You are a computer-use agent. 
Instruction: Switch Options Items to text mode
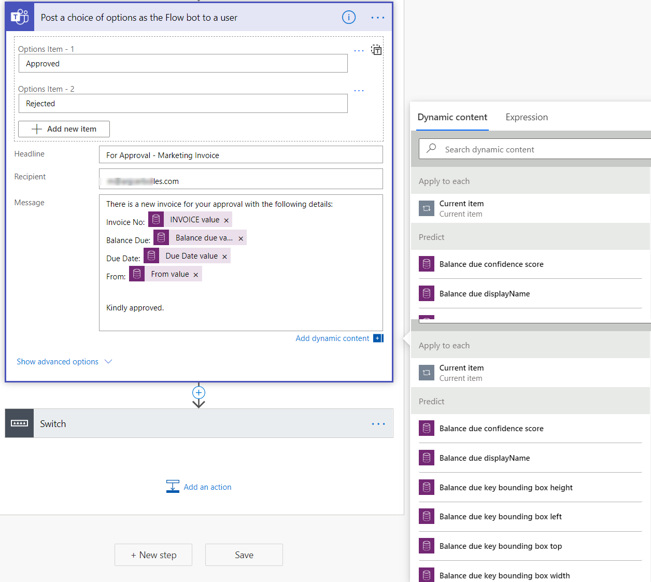click(377, 50)
